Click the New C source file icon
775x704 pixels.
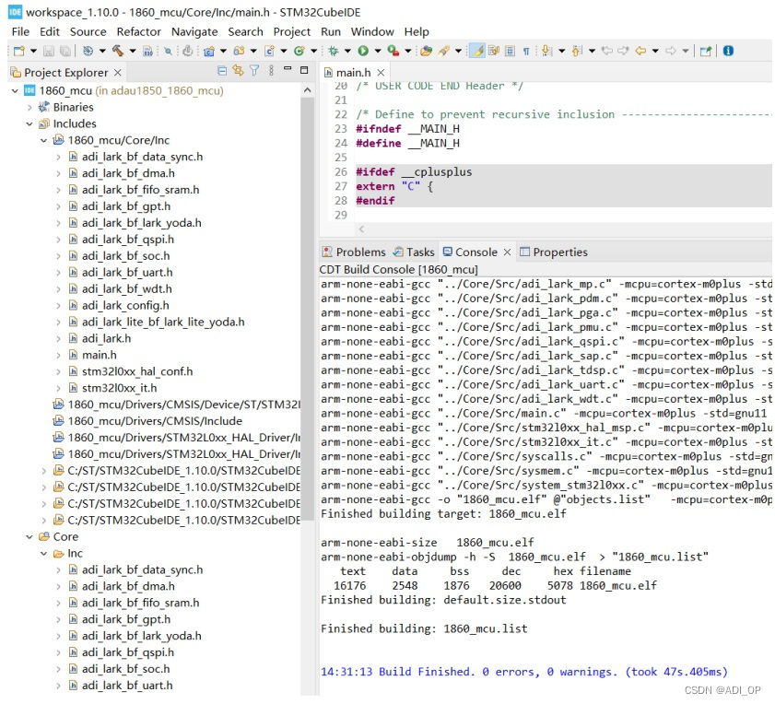pos(269,51)
